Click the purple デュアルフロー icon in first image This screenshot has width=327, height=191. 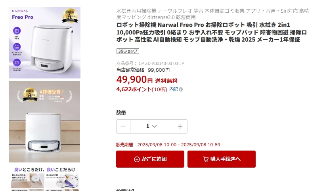coord(17,47)
